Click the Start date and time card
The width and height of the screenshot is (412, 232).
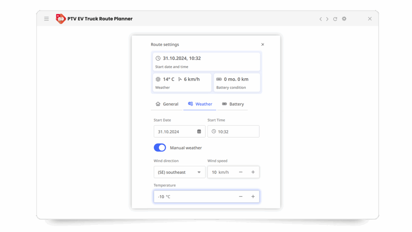[x=206, y=62]
